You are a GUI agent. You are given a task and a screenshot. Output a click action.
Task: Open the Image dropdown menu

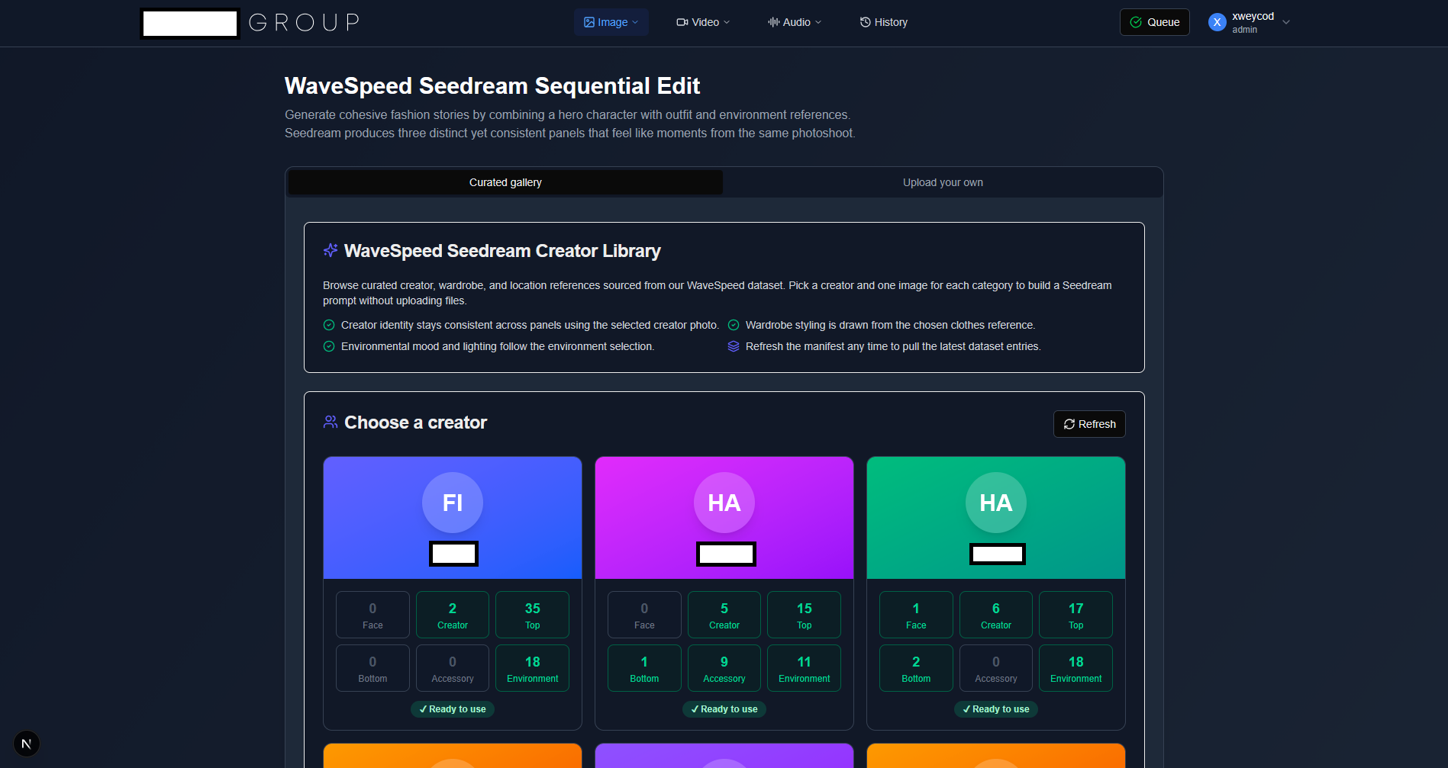[611, 22]
